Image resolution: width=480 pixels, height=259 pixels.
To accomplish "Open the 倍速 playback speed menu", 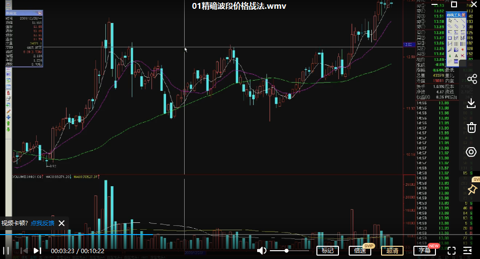I will point(360,251).
